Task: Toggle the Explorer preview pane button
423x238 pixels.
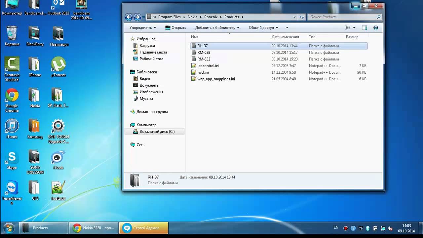Action: (x=365, y=28)
